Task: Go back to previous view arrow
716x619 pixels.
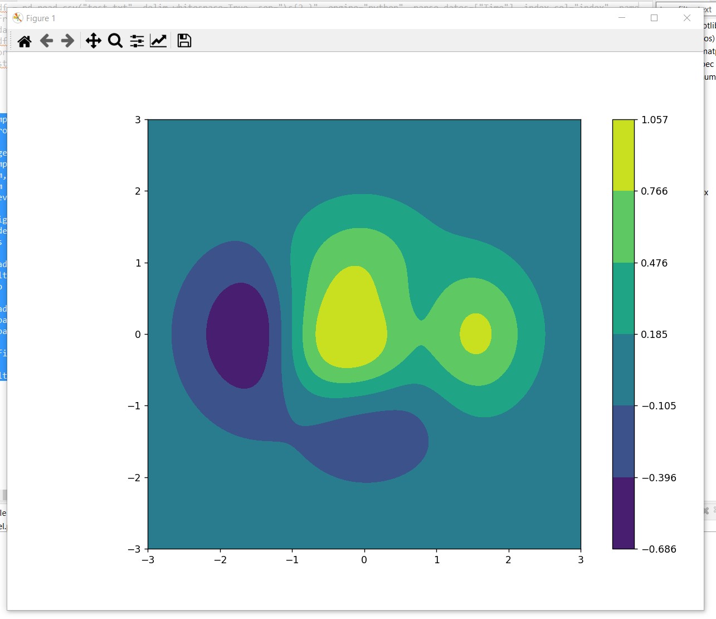Action: pos(46,41)
